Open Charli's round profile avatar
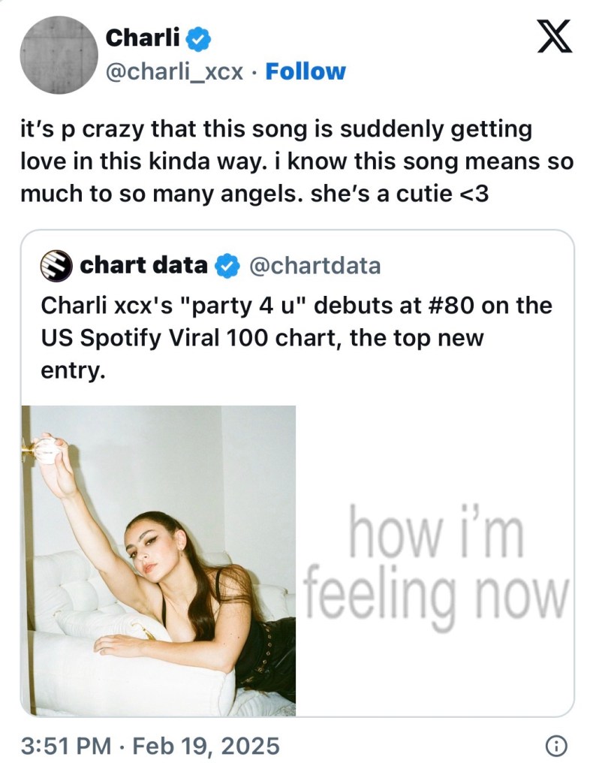This screenshot has height=769, width=590. point(59,54)
